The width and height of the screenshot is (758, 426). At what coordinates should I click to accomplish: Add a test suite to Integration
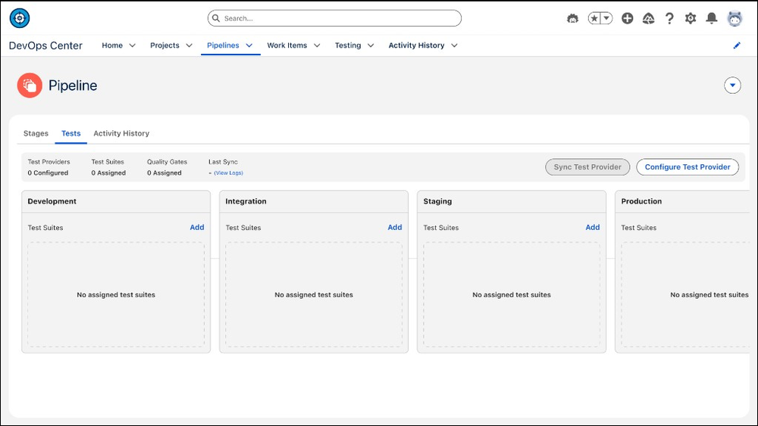coord(394,227)
